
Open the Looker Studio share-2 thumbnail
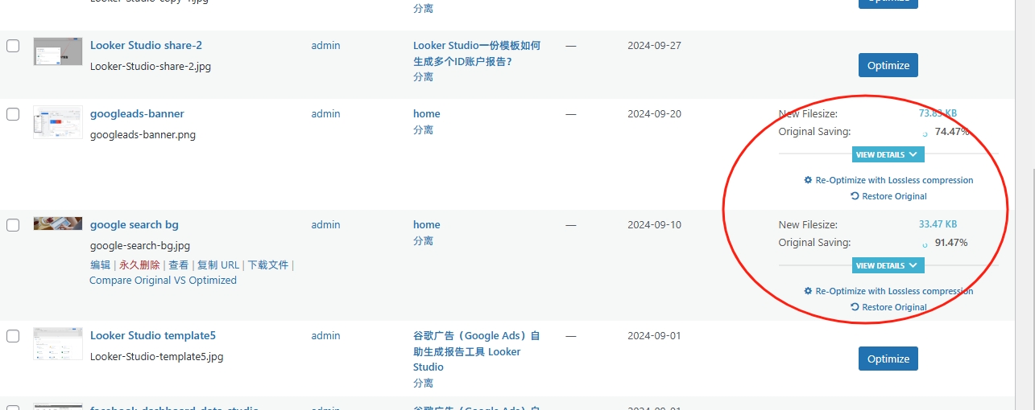[x=58, y=51]
